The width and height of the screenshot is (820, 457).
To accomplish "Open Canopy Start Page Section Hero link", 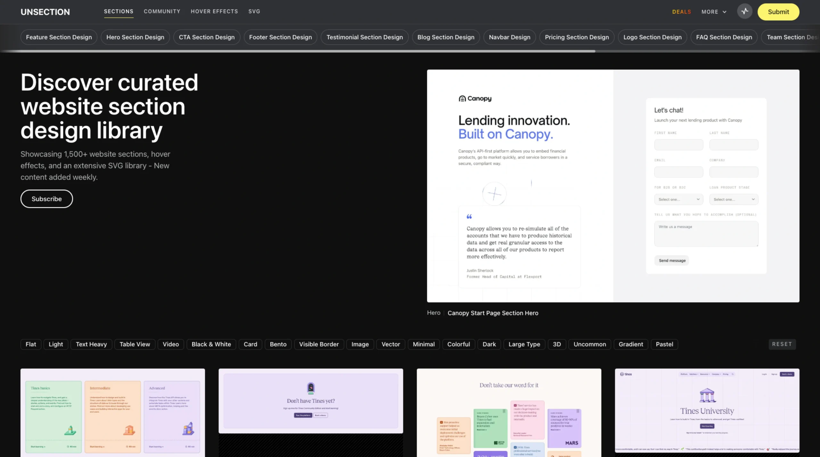I will tap(493, 313).
